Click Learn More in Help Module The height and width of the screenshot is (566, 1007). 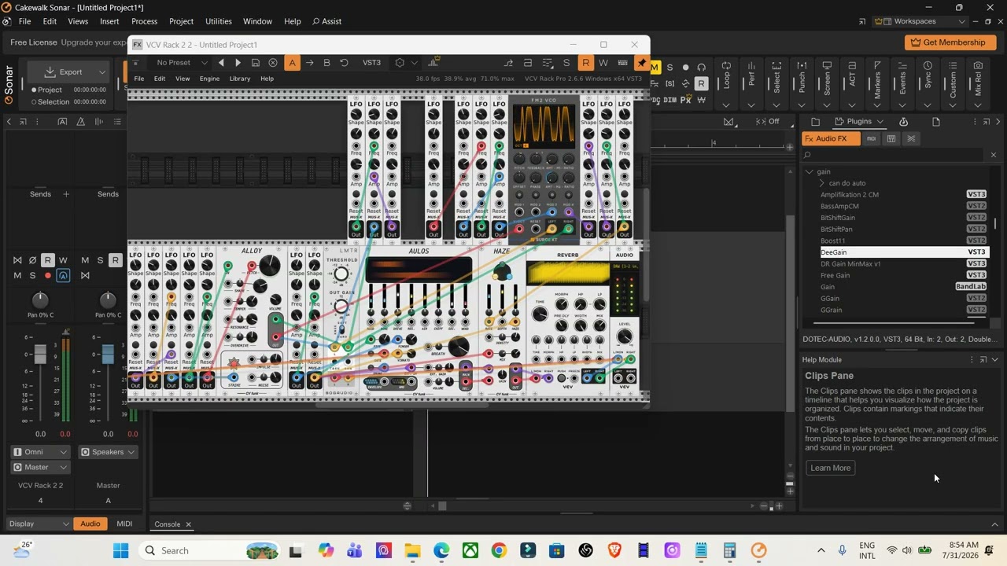[x=831, y=468]
